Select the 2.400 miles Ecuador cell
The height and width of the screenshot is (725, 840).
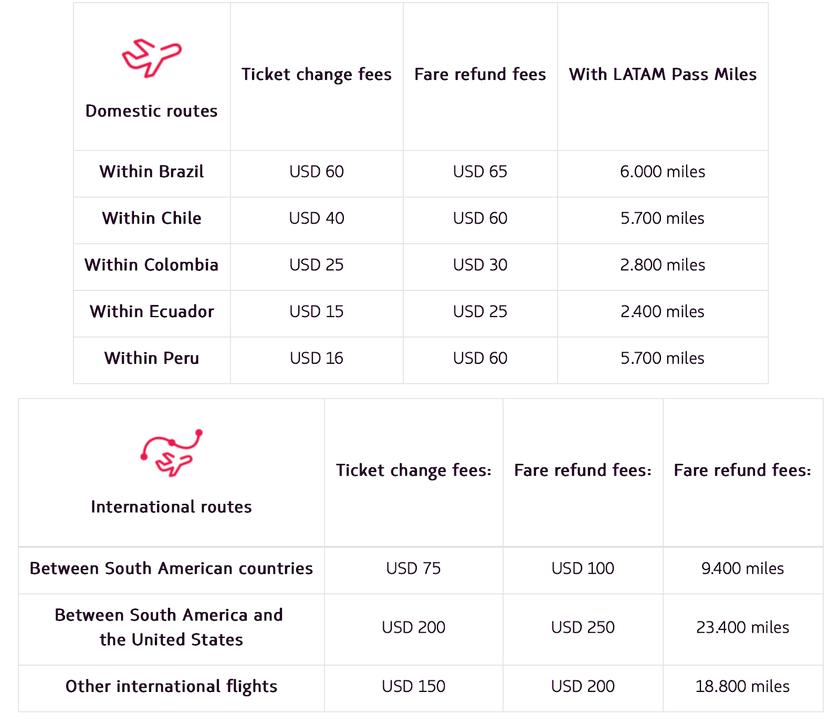point(663,312)
